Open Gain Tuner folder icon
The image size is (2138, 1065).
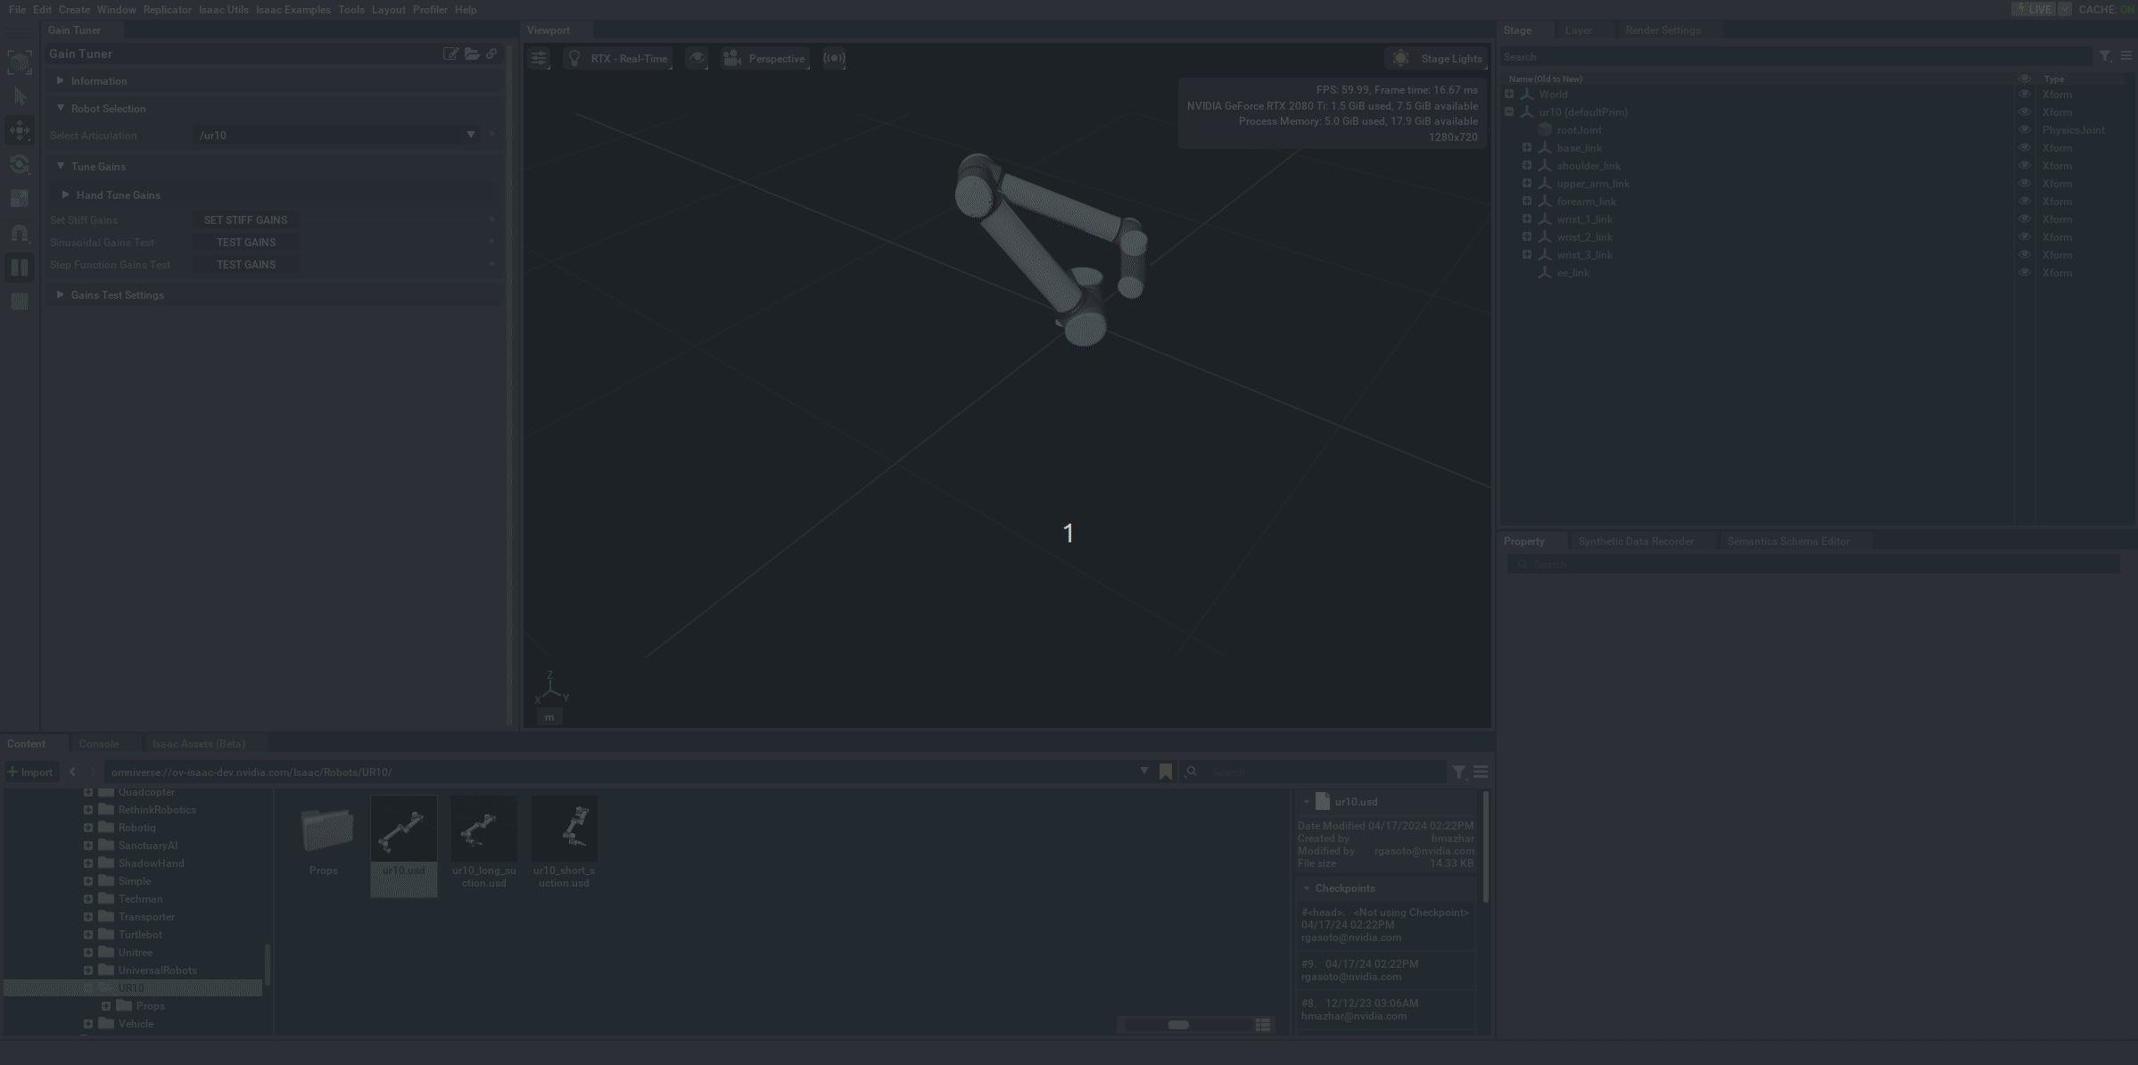click(x=472, y=54)
